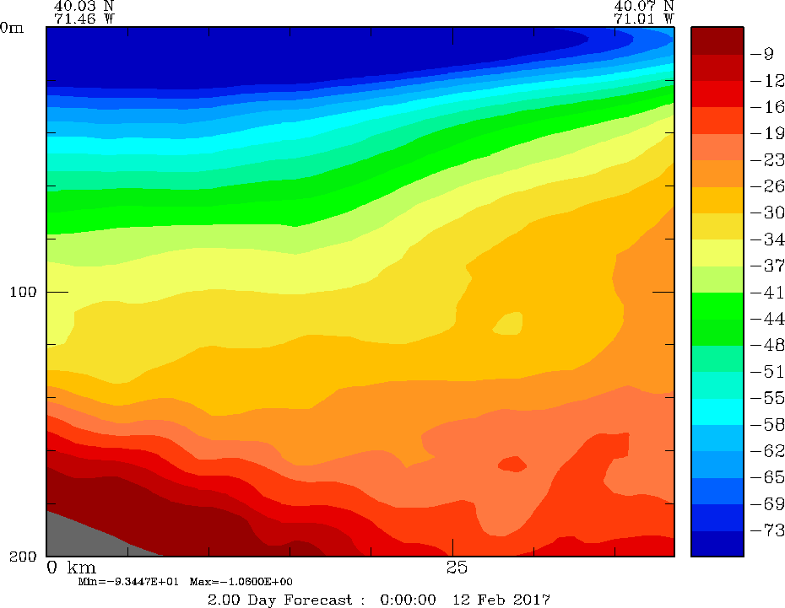Image resolution: width=785 pixels, height=608 pixels.
Task: Click the small yellow closed contour island
Action: [509, 323]
